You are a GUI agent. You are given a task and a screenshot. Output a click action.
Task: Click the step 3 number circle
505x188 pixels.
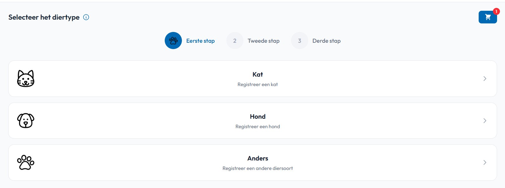[300, 41]
